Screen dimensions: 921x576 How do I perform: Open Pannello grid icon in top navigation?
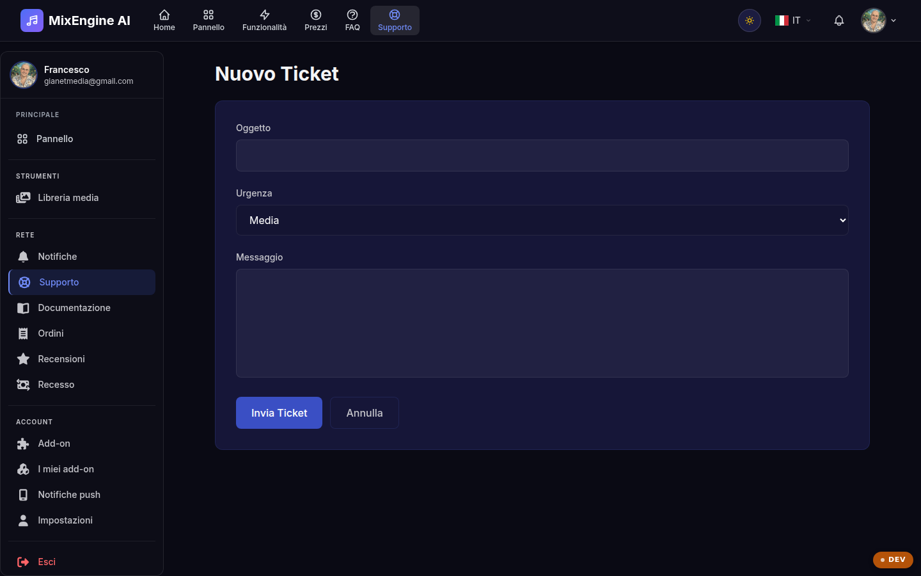(209, 15)
